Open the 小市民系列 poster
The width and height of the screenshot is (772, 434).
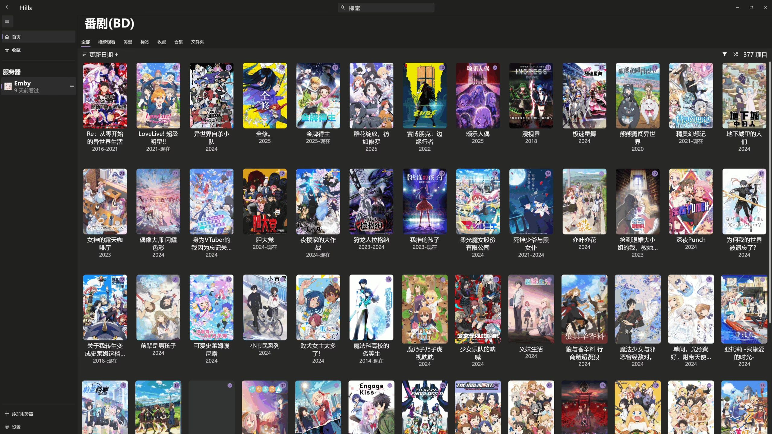click(x=265, y=307)
